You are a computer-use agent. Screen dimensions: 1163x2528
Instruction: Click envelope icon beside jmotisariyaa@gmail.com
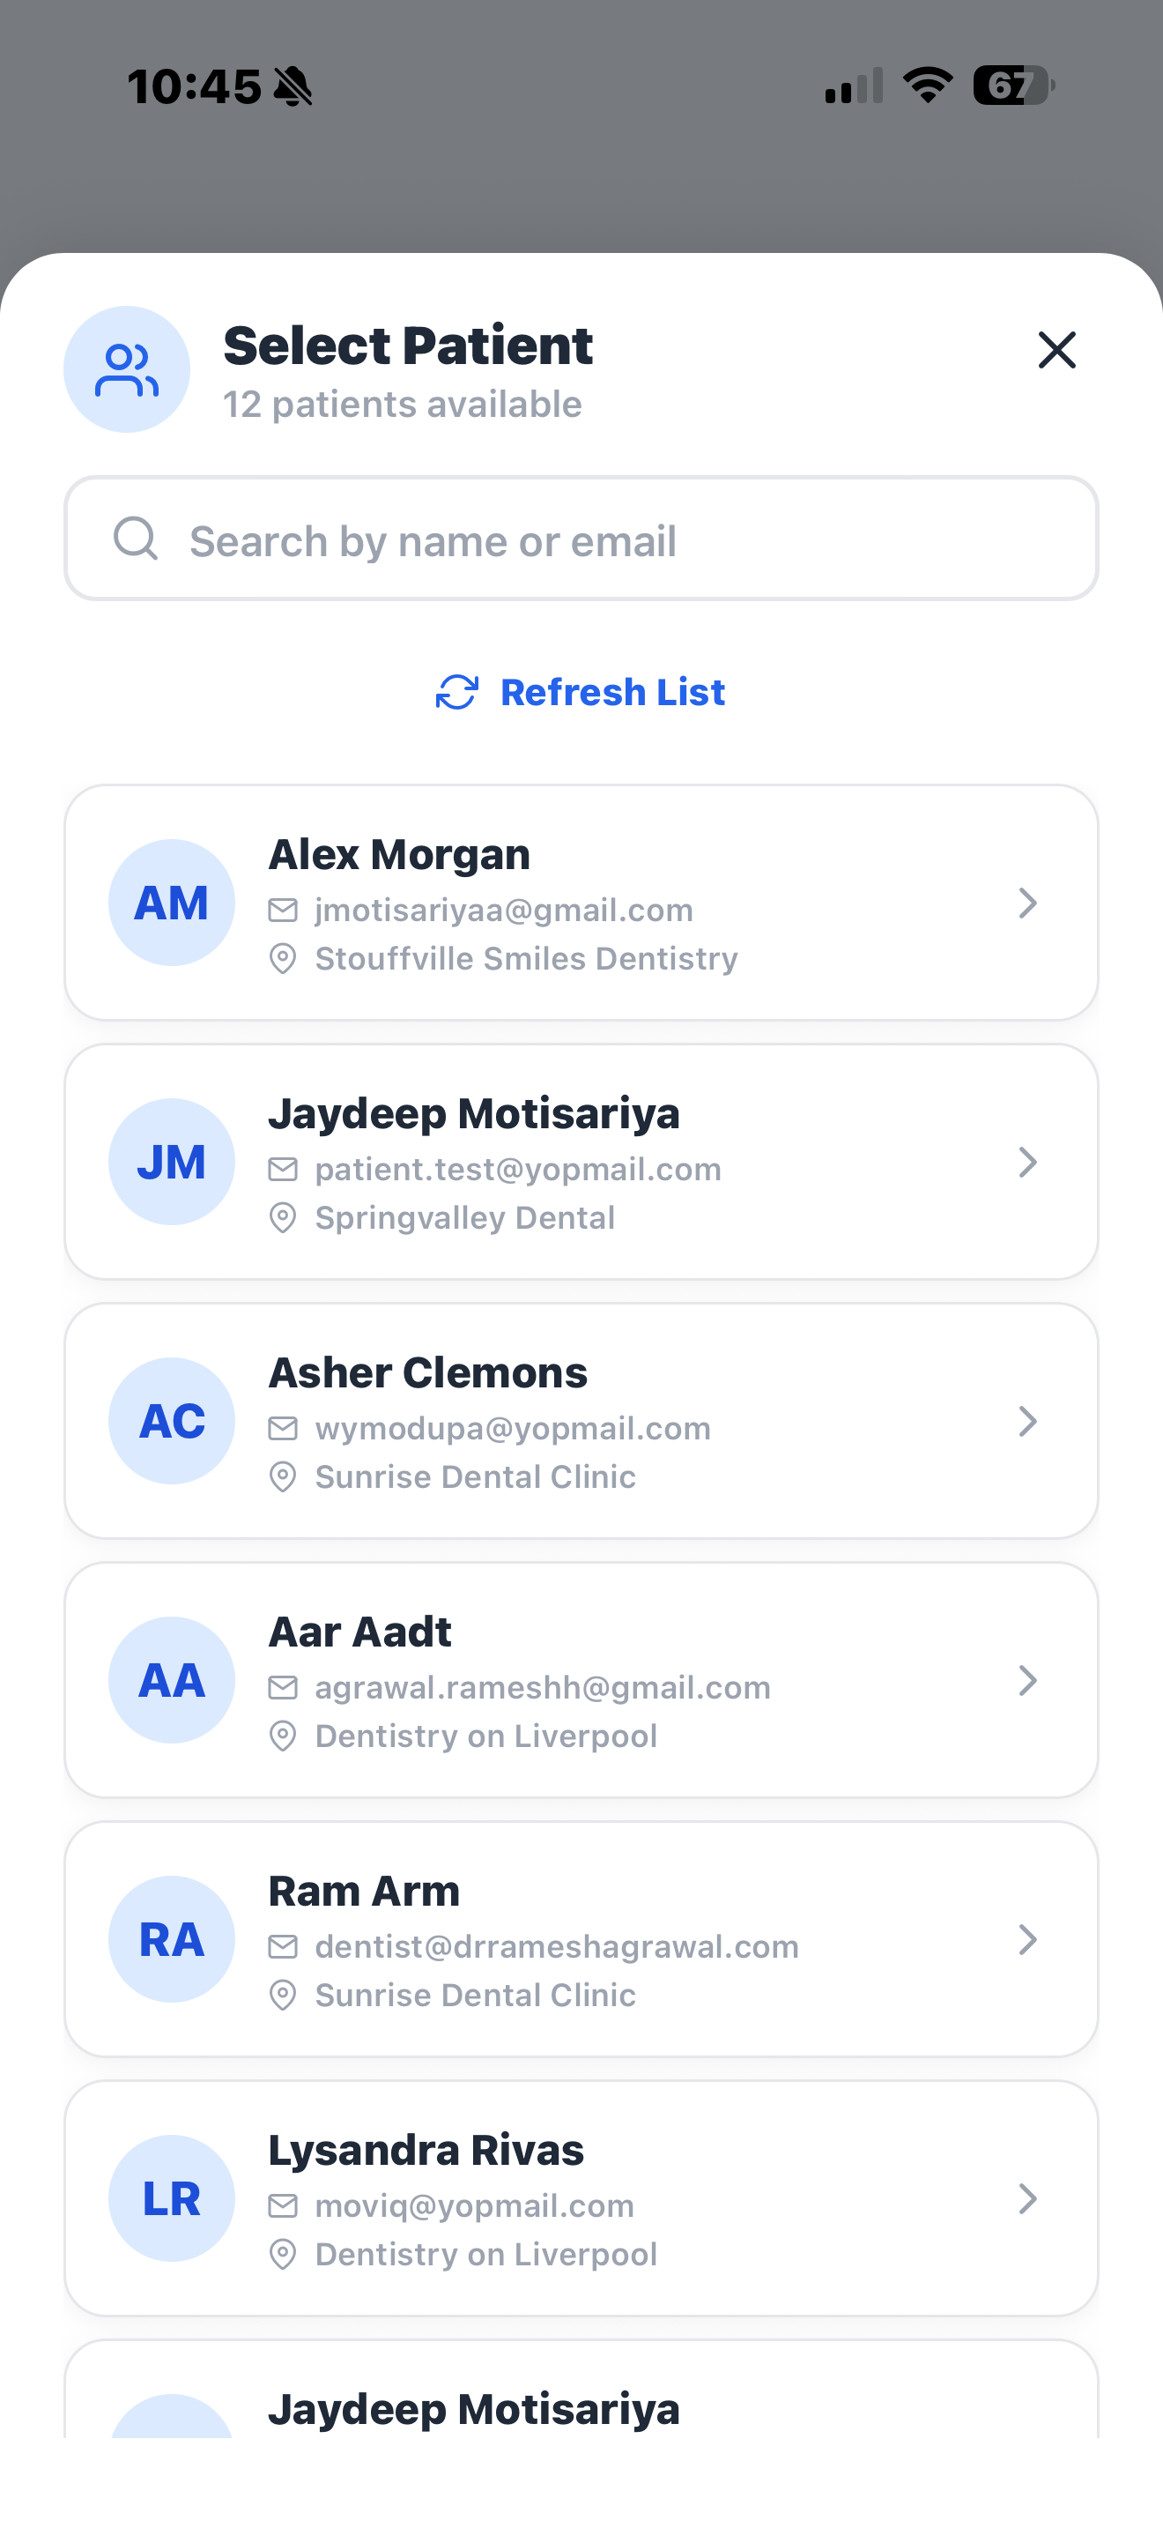tap(283, 911)
